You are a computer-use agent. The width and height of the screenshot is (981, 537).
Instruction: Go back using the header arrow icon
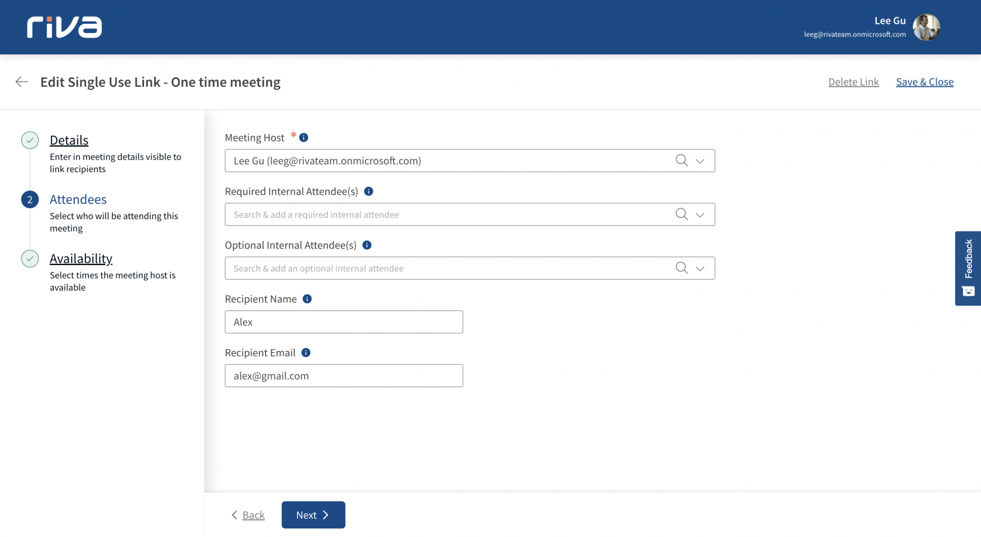coord(21,81)
